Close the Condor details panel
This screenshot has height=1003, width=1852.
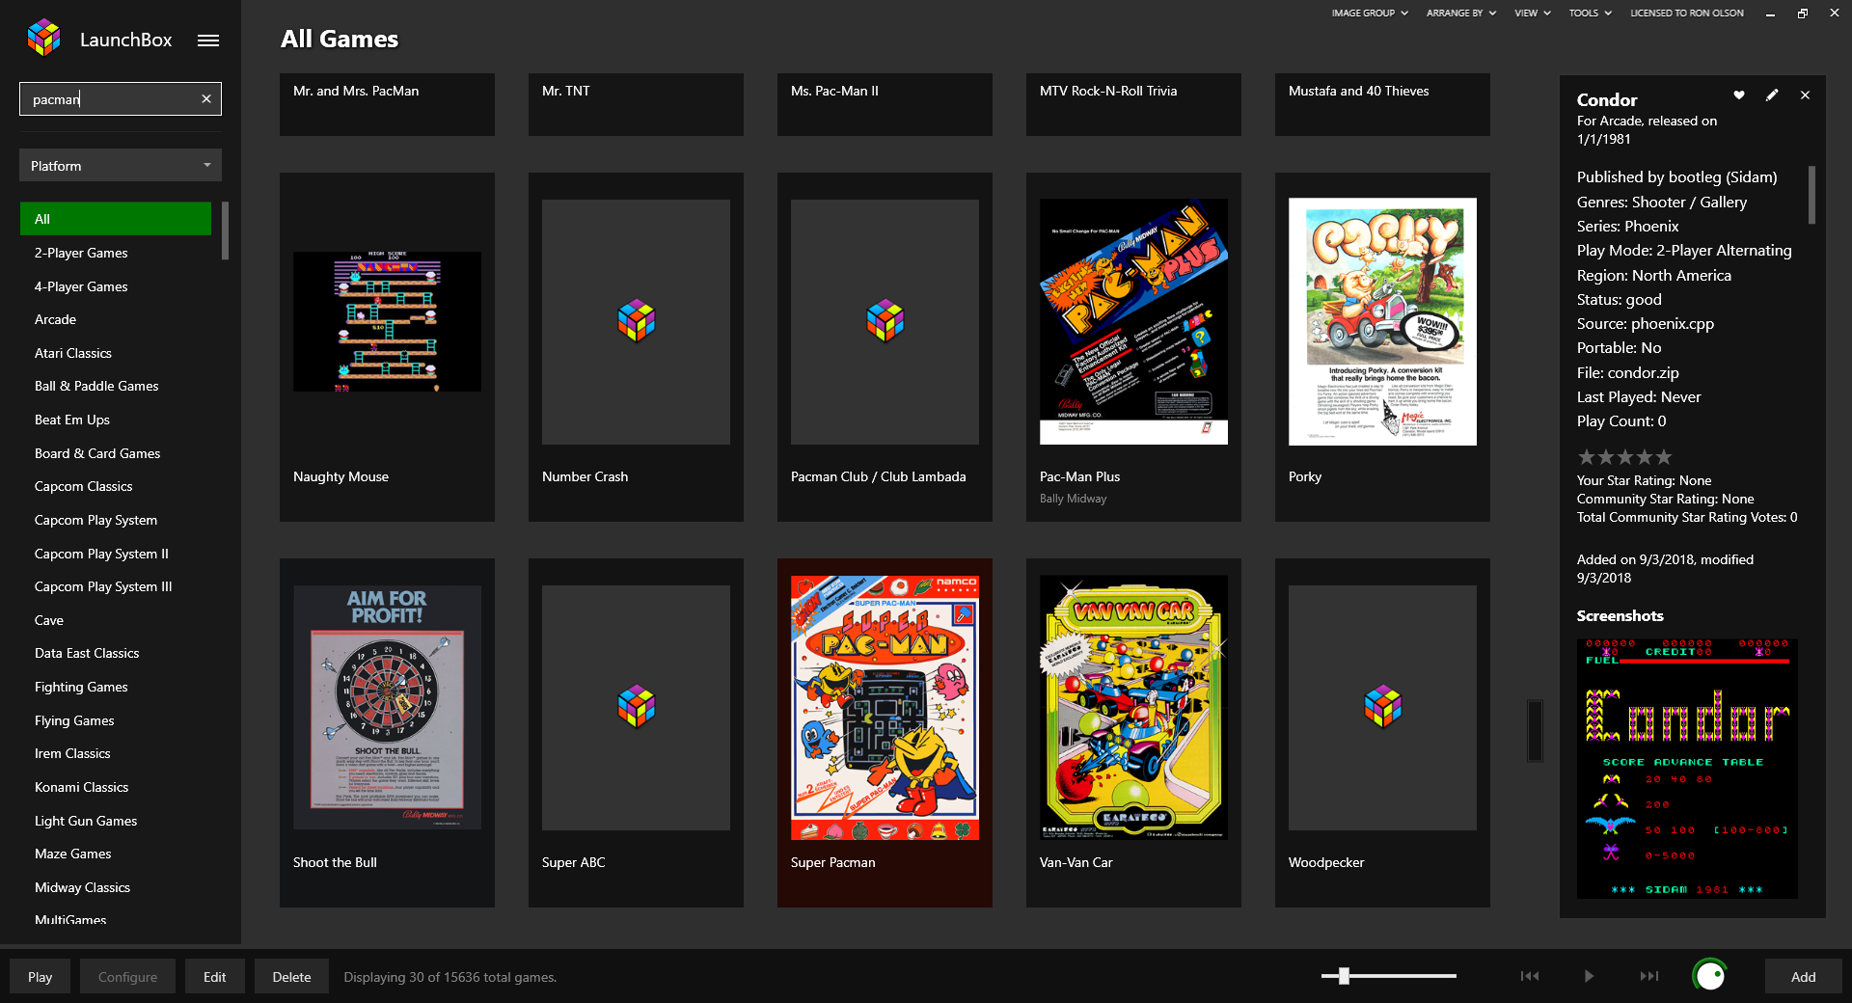click(1805, 95)
